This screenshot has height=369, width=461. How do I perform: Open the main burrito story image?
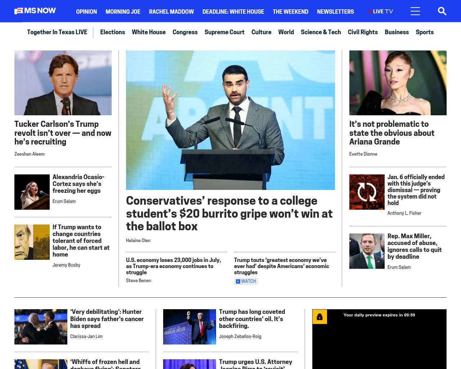pyautogui.click(x=230, y=120)
